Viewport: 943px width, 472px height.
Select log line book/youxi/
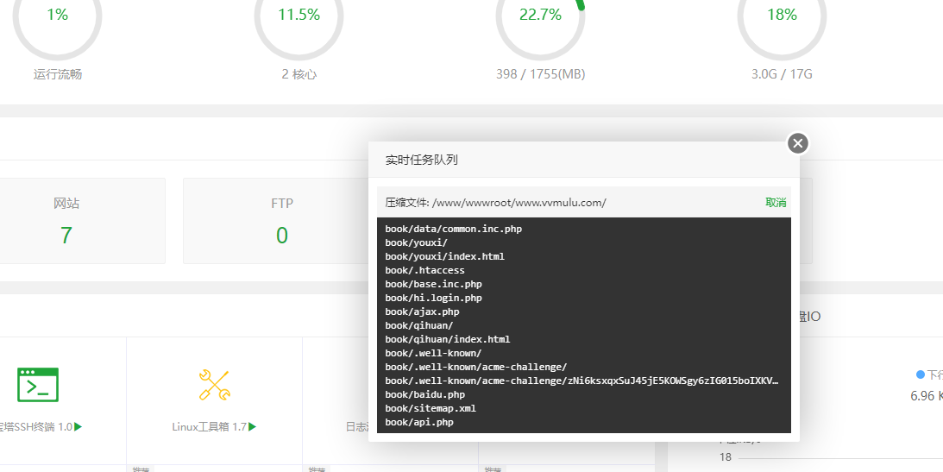click(417, 243)
